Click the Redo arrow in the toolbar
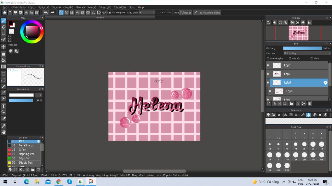332x186 pixels. pyautogui.click(x=52, y=13)
